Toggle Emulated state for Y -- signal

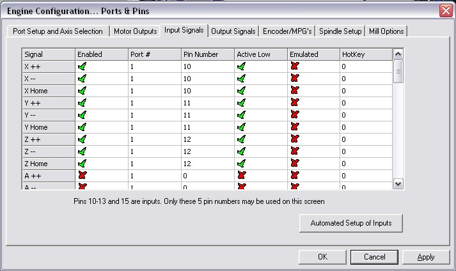(295, 115)
